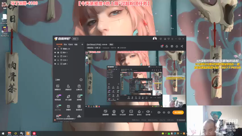Toggle visibility eye for 文本 2 layer
The height and width of the screenshot is (136, 242).
click(x=55, y=60)
